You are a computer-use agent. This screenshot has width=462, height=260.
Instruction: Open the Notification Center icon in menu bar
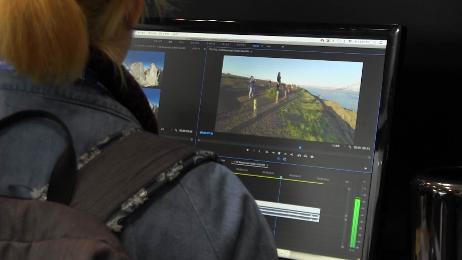tap(381, 42)
